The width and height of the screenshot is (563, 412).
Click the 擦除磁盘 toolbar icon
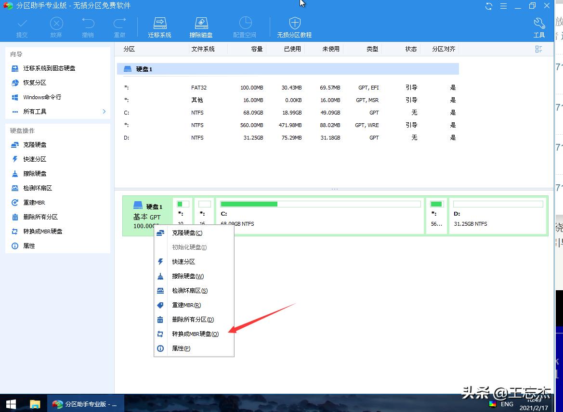pyautogui.click(x=201, y=23)
